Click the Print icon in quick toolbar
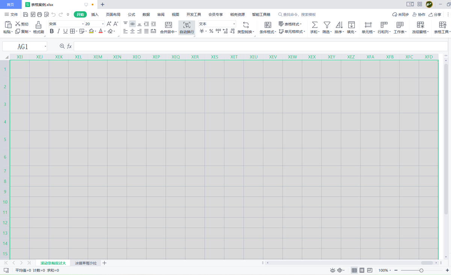Viewport: 451px width, 275px height. (39, 15)
